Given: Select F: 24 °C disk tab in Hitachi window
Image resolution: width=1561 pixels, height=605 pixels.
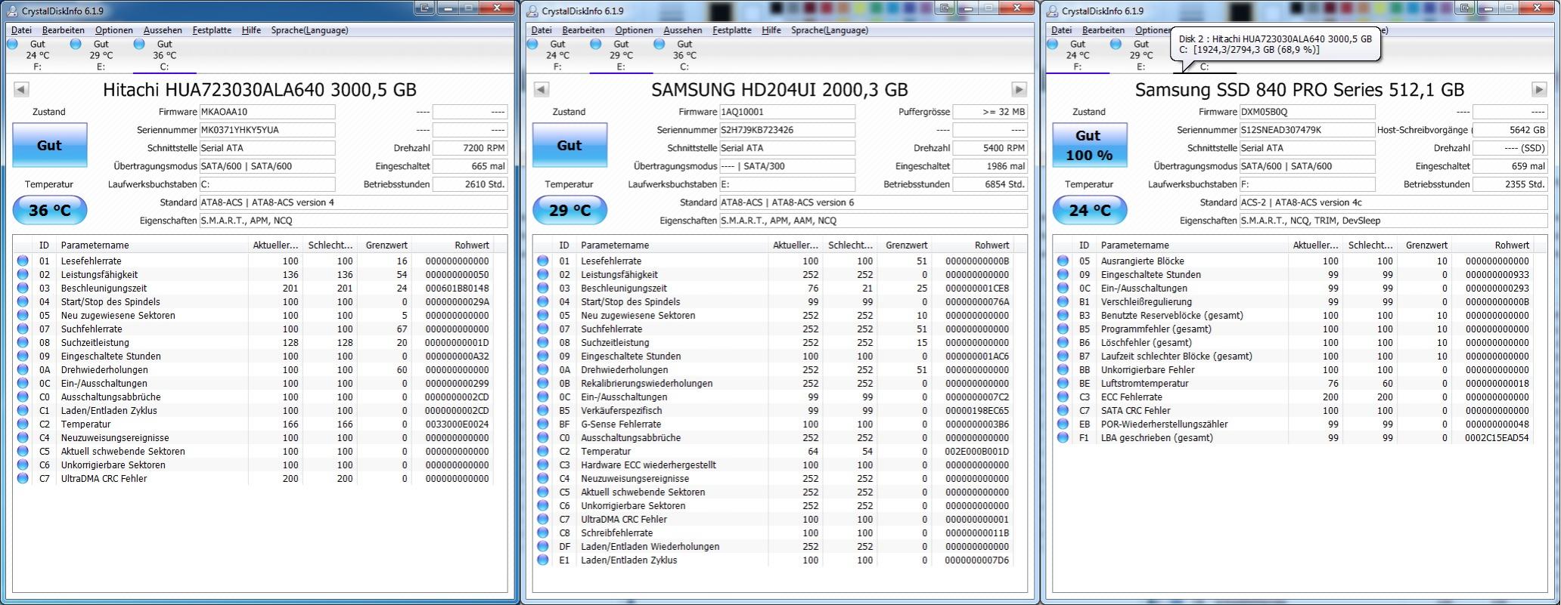Looking at the screenshot, I should [x=37, y=55].
